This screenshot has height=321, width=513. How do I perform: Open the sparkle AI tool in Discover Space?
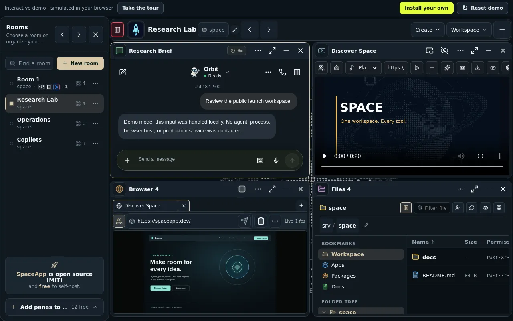tap(447, 68)
